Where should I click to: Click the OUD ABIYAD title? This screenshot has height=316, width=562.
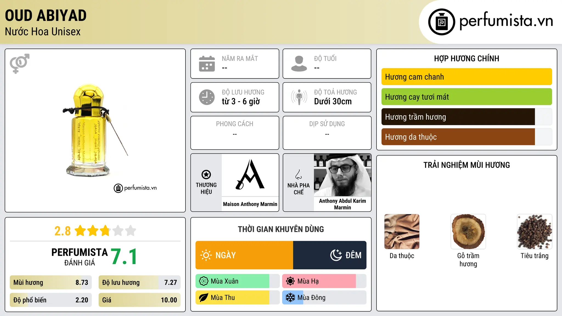(46, 15)
